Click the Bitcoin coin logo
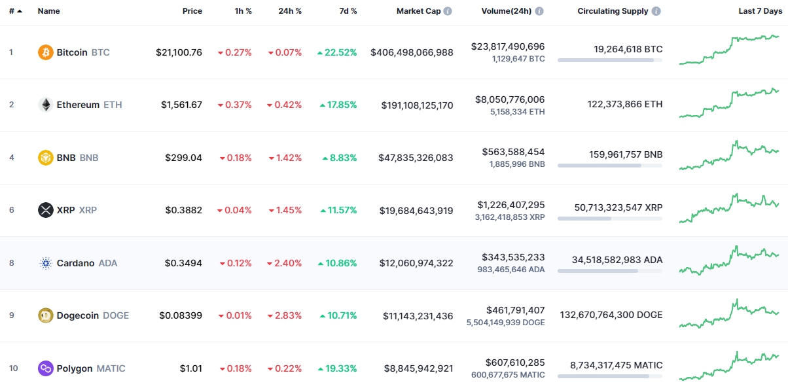The height and width of the screenshot is (390, 788). tap(46, 52)
